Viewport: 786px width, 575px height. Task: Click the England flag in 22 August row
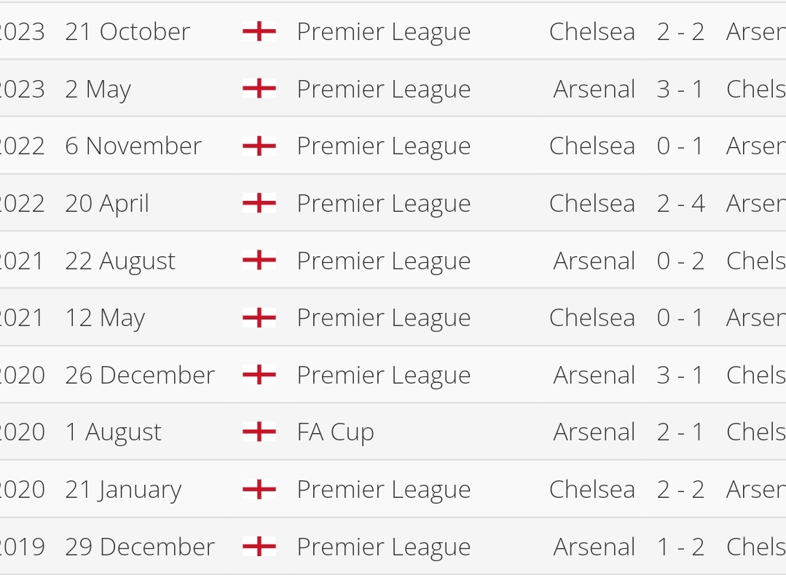click(259, 261)
